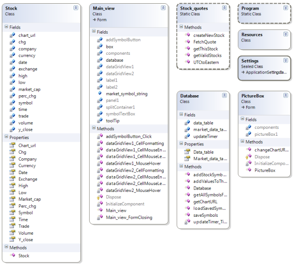The height and width of the screenshot is (266, 294).
Task: Expand the Program static class chevron
Action: coord(285,8)
